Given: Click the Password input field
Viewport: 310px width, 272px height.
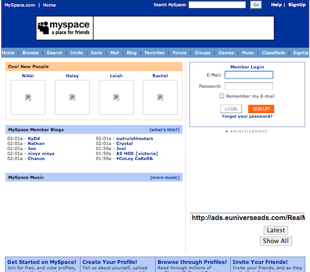Looking at the screenshot, I should coord(249,86).
